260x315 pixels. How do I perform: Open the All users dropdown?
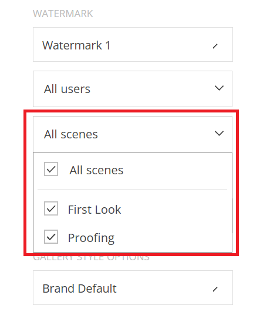[133, 89]
